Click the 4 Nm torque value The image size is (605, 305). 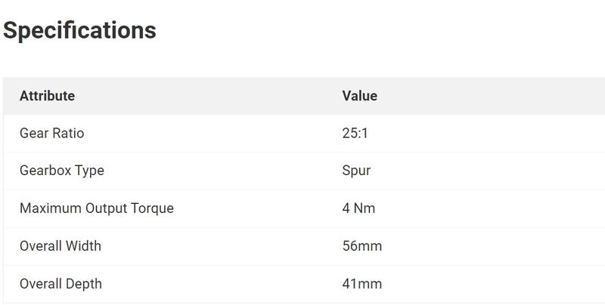coord(358,208)
